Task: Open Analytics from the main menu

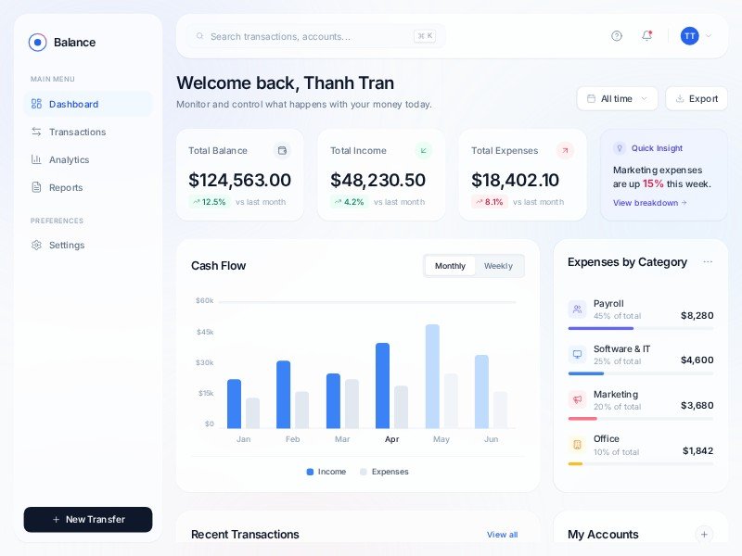Action: tap(69, 159)
